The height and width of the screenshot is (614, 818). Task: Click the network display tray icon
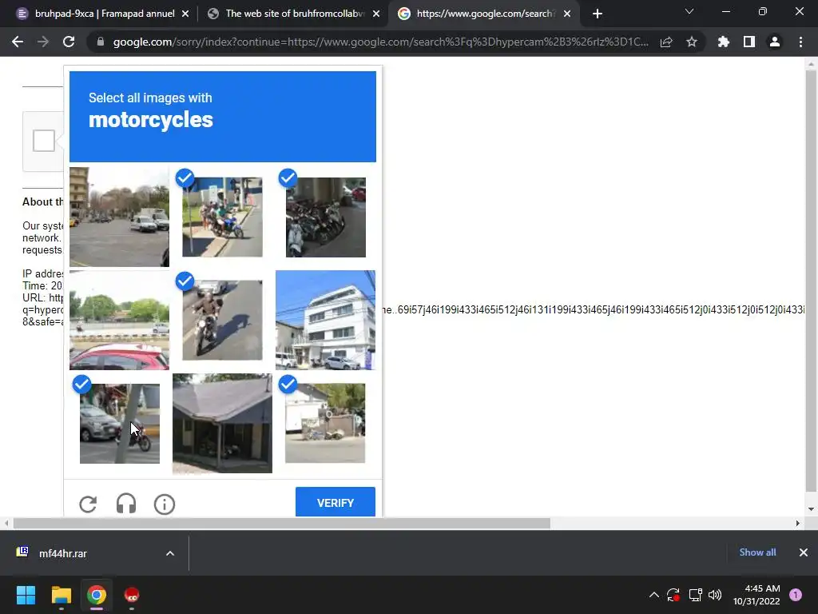click(x=695, y=595)
